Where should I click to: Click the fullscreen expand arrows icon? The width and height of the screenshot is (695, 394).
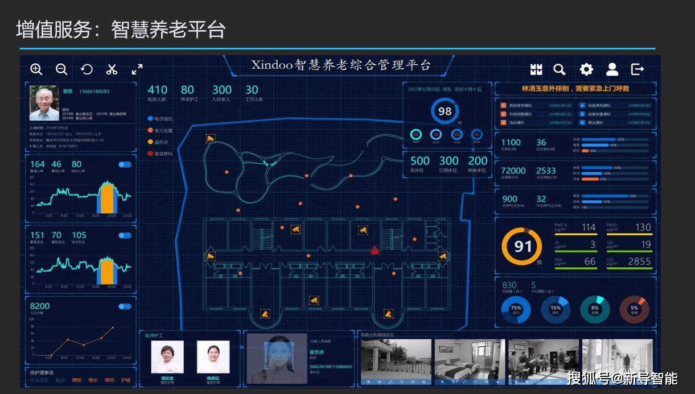[136, 69]
